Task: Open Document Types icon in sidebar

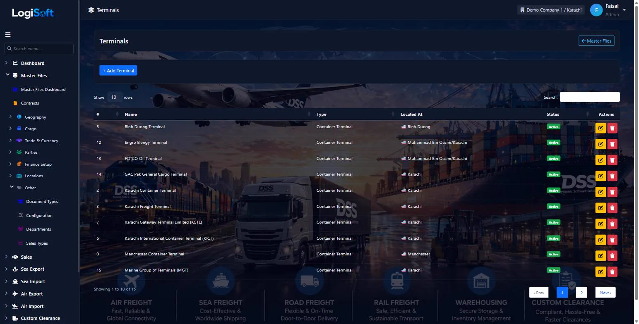Action: tap(20, 202)
